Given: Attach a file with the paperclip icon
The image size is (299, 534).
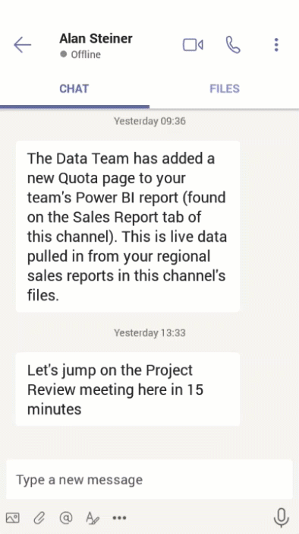Looking at the screenshot, I should click(39, 518).
